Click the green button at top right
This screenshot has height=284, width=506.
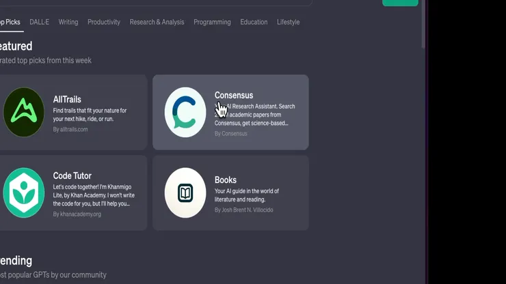coord(400,3)
